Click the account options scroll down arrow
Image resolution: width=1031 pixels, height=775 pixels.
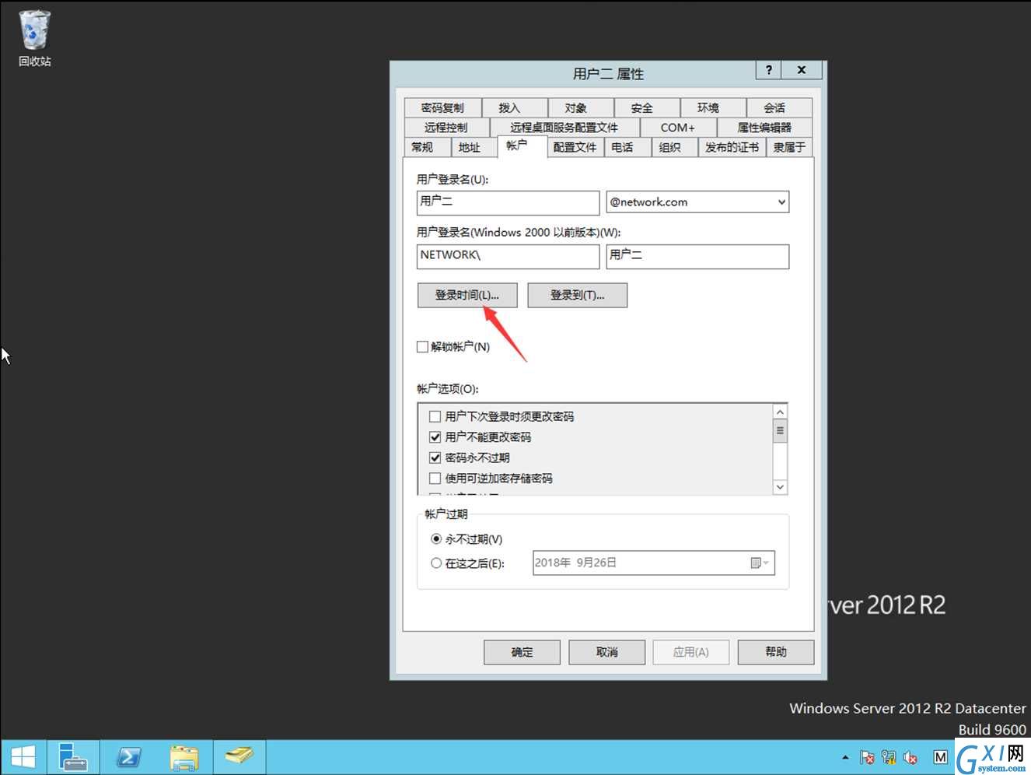[781, 487]
